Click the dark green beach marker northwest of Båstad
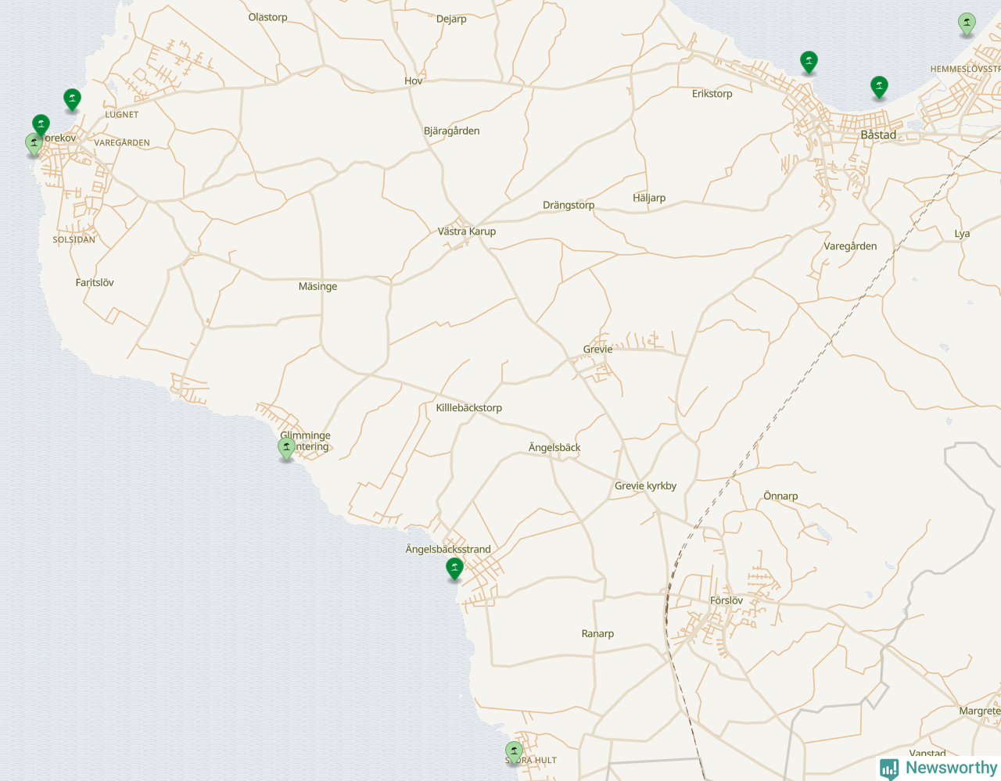The image size is (1001, 781). click(x=809, y=62)
